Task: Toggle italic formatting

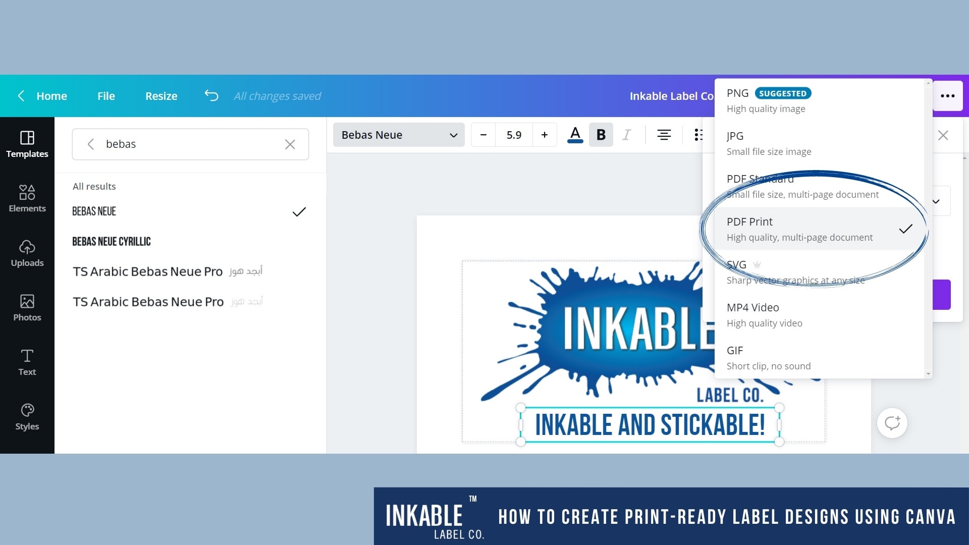Action: [627, 135]
